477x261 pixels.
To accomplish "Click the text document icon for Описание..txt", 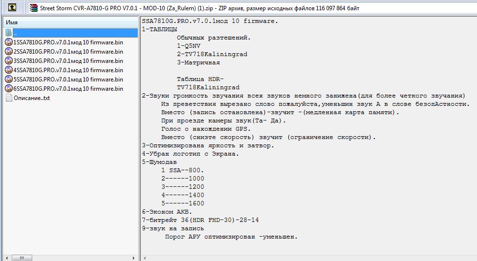I will click(x=9, y=98).
